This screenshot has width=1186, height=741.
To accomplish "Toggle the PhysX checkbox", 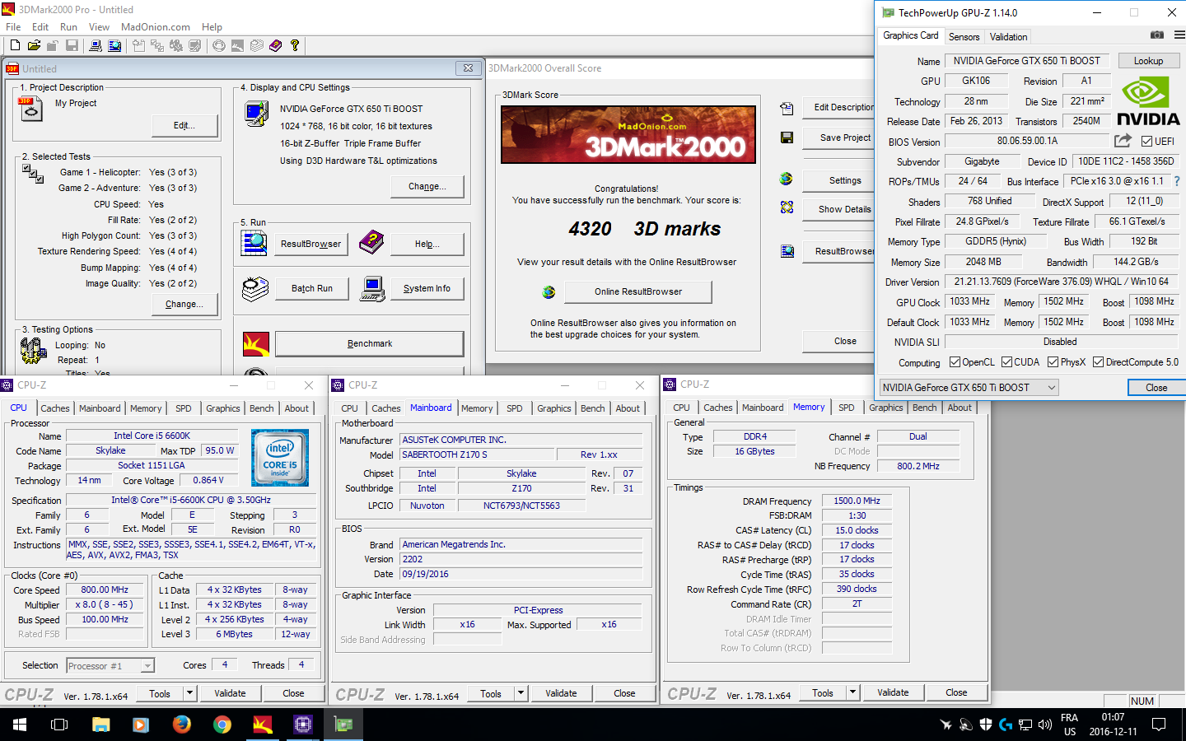I will [1053, 361].
